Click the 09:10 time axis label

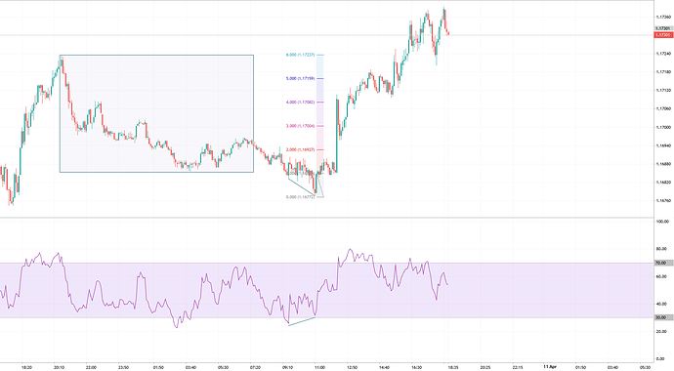[287, 367]
